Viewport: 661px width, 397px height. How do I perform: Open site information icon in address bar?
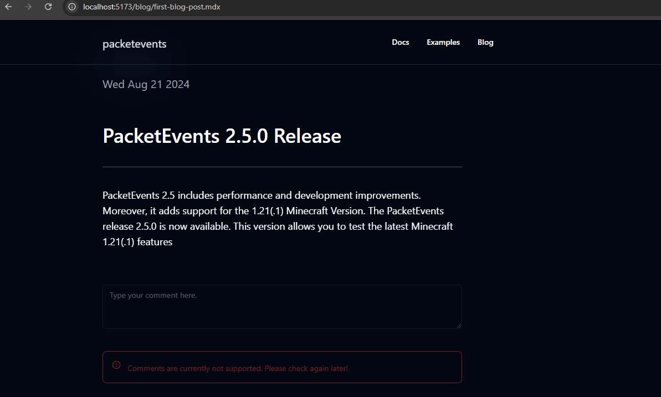pyautogui.click(x=72, y=7)
